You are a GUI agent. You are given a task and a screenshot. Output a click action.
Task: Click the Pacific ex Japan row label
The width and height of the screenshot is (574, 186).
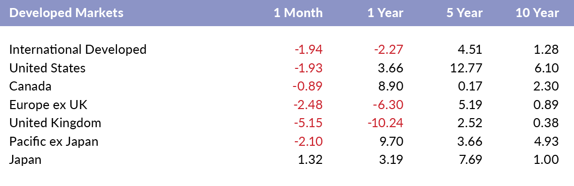coord(54,141)
